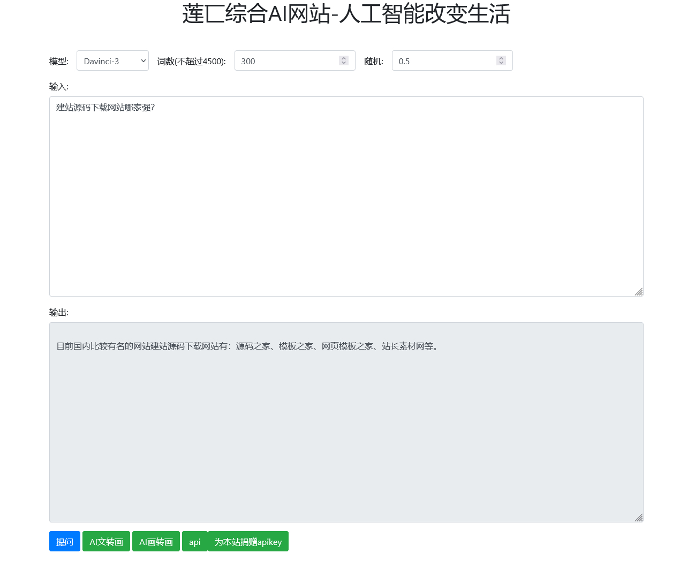
Task: Increase word count with up stepper arrow
Action: pos(344,58)
